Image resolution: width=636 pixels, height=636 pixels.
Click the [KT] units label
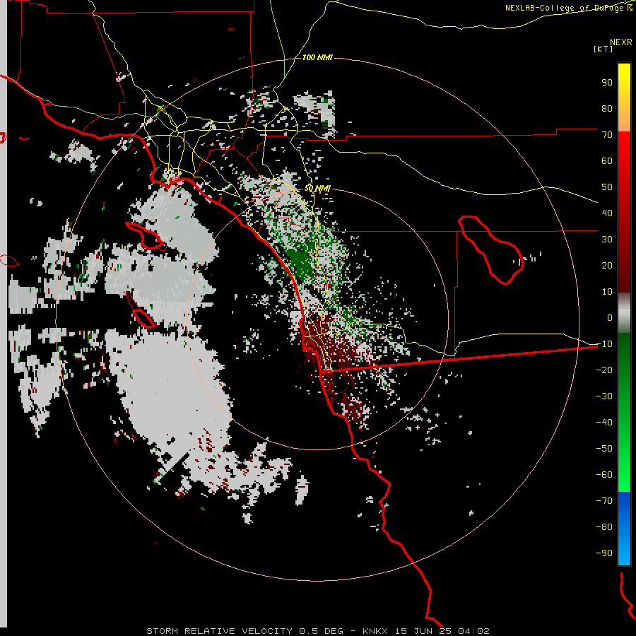pyautogui.click(x=603, y=49)
